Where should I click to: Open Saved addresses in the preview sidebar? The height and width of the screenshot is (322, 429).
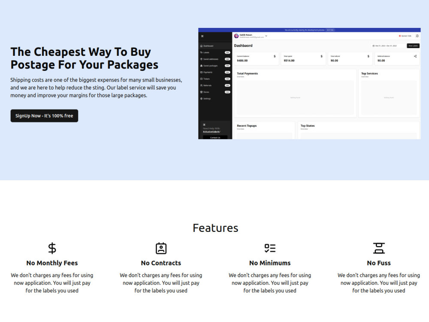click(x=215, y=59)
